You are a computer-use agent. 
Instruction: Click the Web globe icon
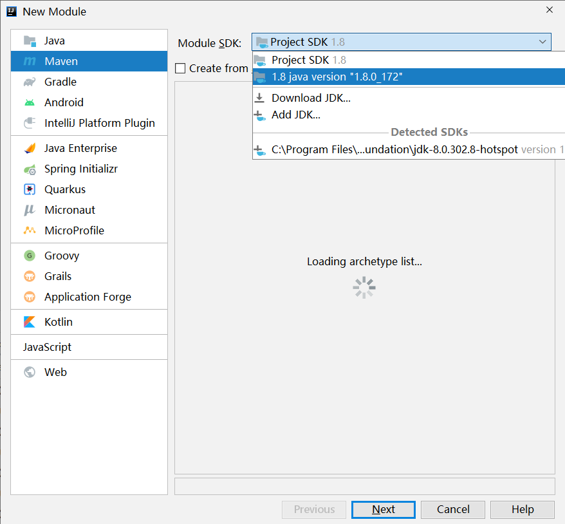(x=30, y=372)
